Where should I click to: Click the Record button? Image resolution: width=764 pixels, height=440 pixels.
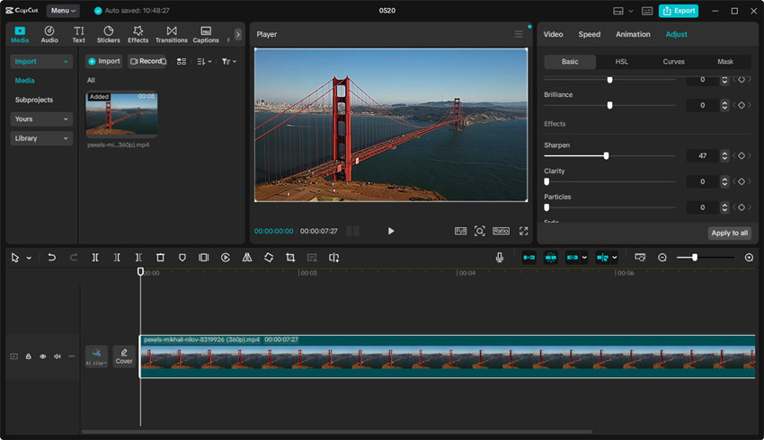(x=147, y=61)
